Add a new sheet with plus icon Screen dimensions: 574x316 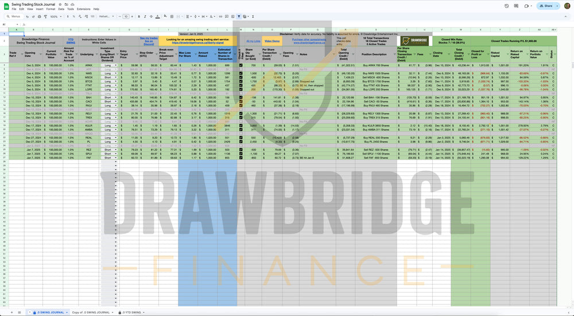click(11, 313)
